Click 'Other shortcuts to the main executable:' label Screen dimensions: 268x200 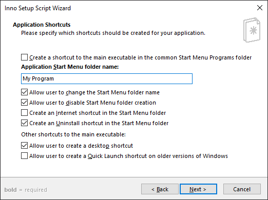[73, 134]
